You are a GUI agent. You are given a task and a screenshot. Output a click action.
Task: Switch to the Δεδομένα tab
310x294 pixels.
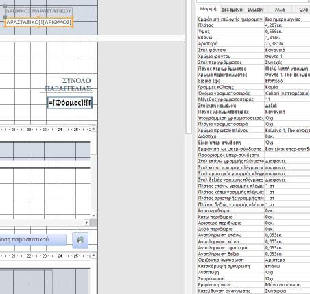232,10
